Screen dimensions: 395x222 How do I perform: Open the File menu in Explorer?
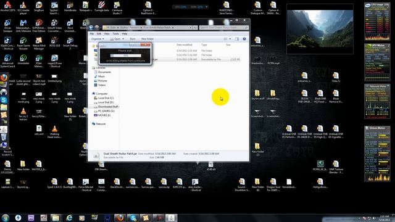[92, 33]
